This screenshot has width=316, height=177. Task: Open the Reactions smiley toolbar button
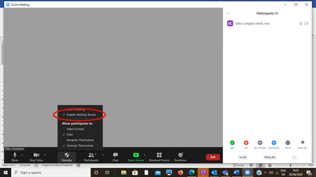tap(180, 157)
